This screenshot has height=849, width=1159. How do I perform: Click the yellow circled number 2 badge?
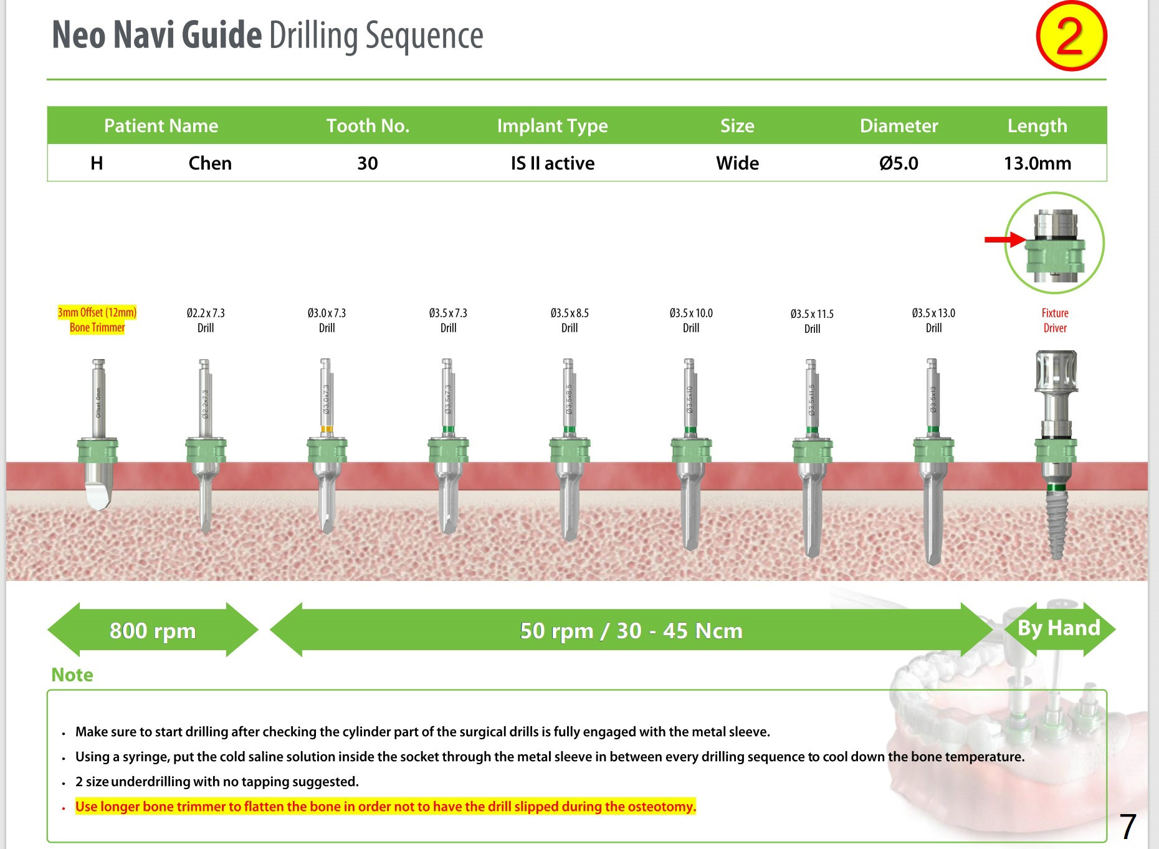1071,36
